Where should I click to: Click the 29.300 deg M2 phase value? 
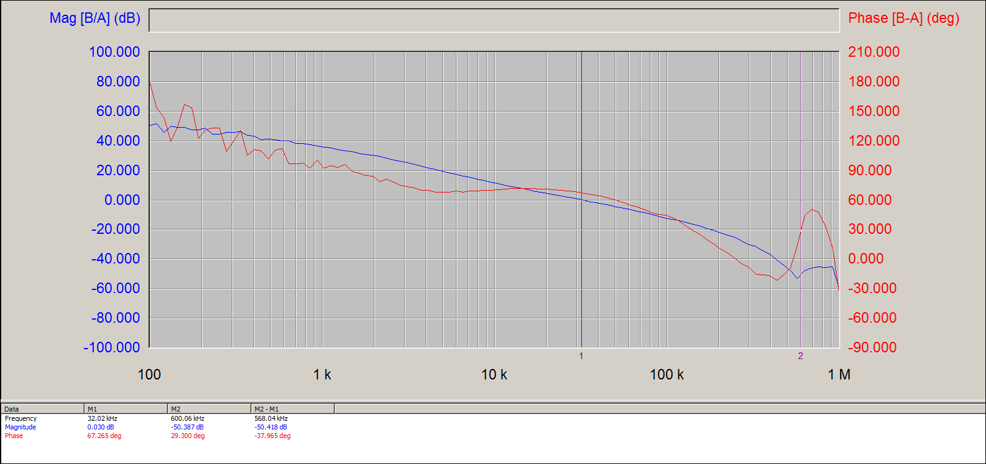(x=188, y=436)
